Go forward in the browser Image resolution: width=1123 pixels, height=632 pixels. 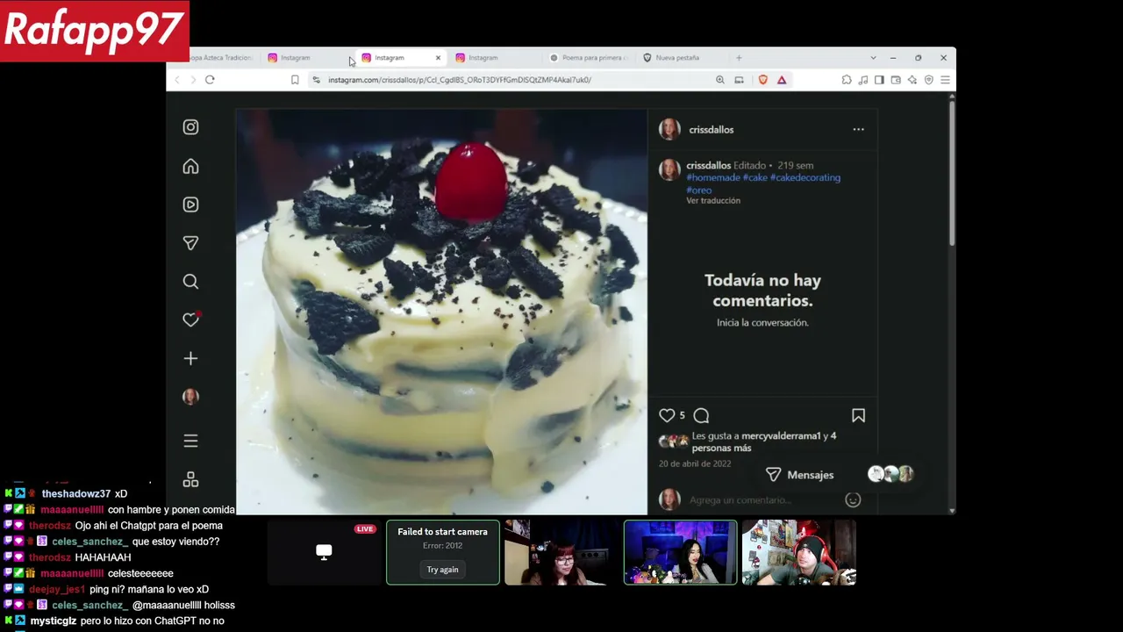tap(193, 80)
